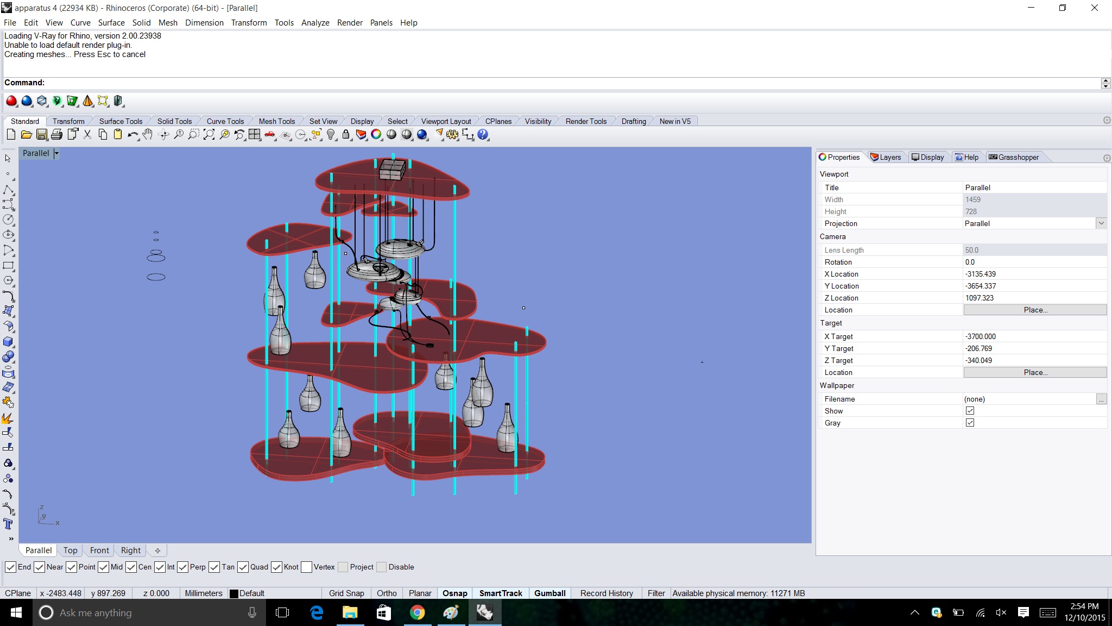
Task: Toggle Grid Snap in status bar
Action: 346,593
